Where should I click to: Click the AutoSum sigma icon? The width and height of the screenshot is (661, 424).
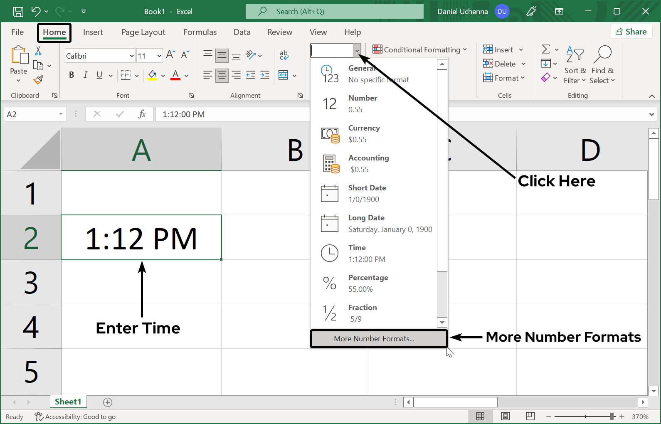[546, 49]
